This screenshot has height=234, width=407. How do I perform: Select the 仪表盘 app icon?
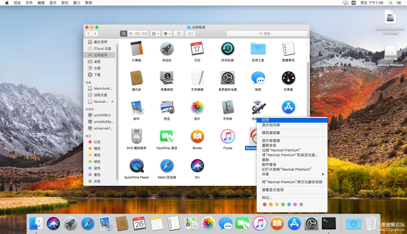[288, 78]
